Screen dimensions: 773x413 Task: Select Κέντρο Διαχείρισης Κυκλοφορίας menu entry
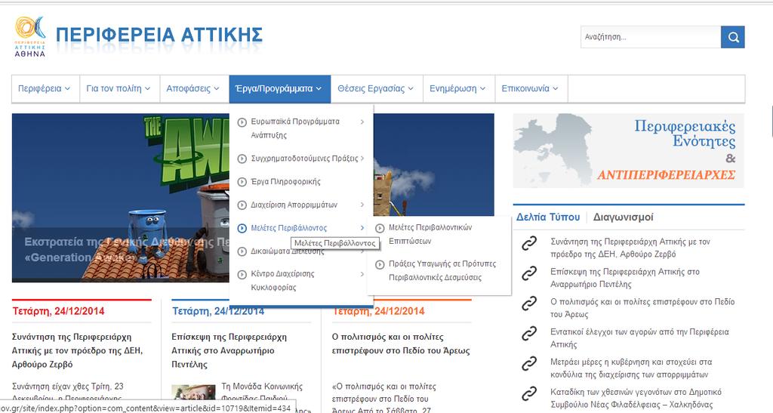tap(282, 280)
